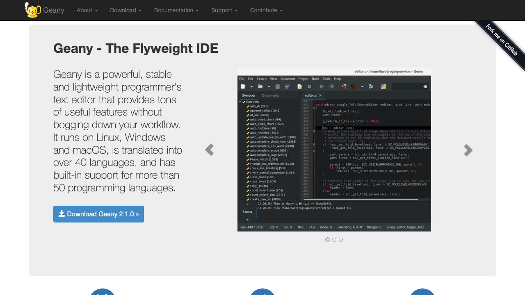This screenshot has width=525, height=295.
Task: Select the filled active carousel indicator dot
Action: tap(328, 240)
